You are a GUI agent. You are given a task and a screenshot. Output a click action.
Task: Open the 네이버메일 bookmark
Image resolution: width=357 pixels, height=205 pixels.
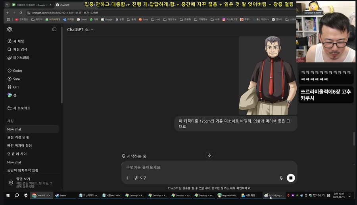coord(53,19)
